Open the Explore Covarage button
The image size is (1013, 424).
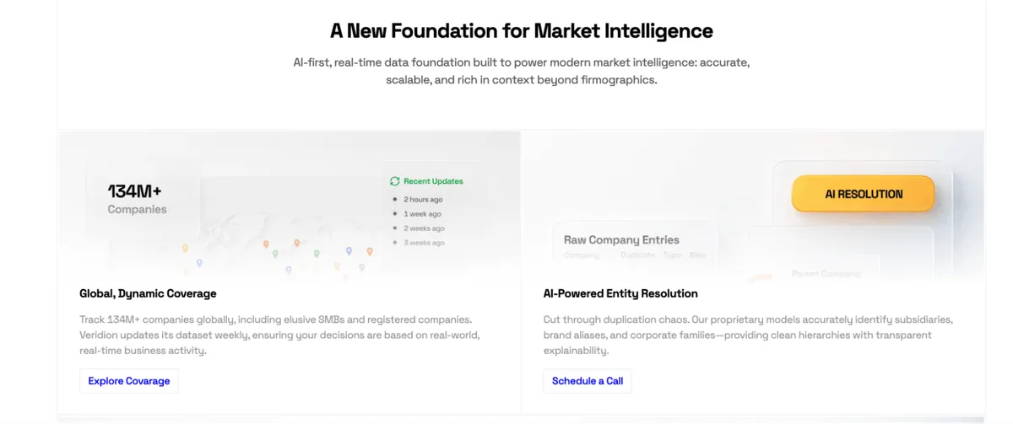point(129,381)
